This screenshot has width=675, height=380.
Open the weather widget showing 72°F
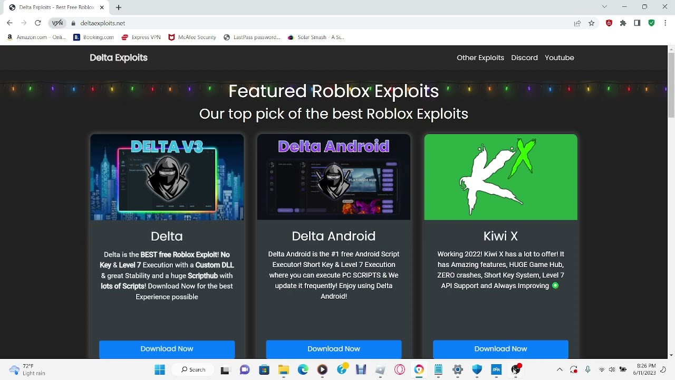point(27,369)
